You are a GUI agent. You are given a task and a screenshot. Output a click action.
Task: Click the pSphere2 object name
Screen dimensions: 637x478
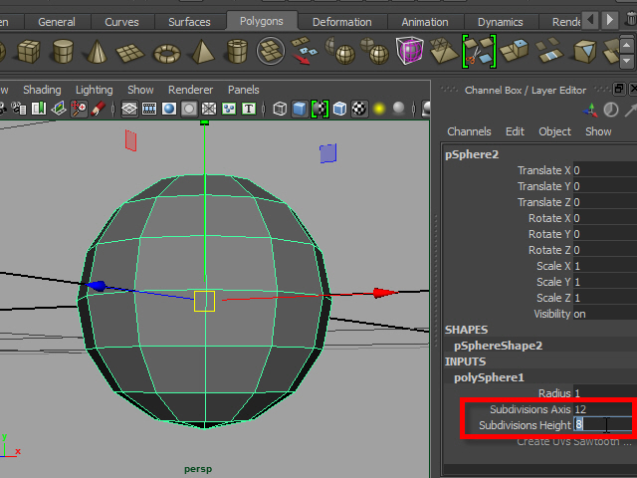point(472,154)
